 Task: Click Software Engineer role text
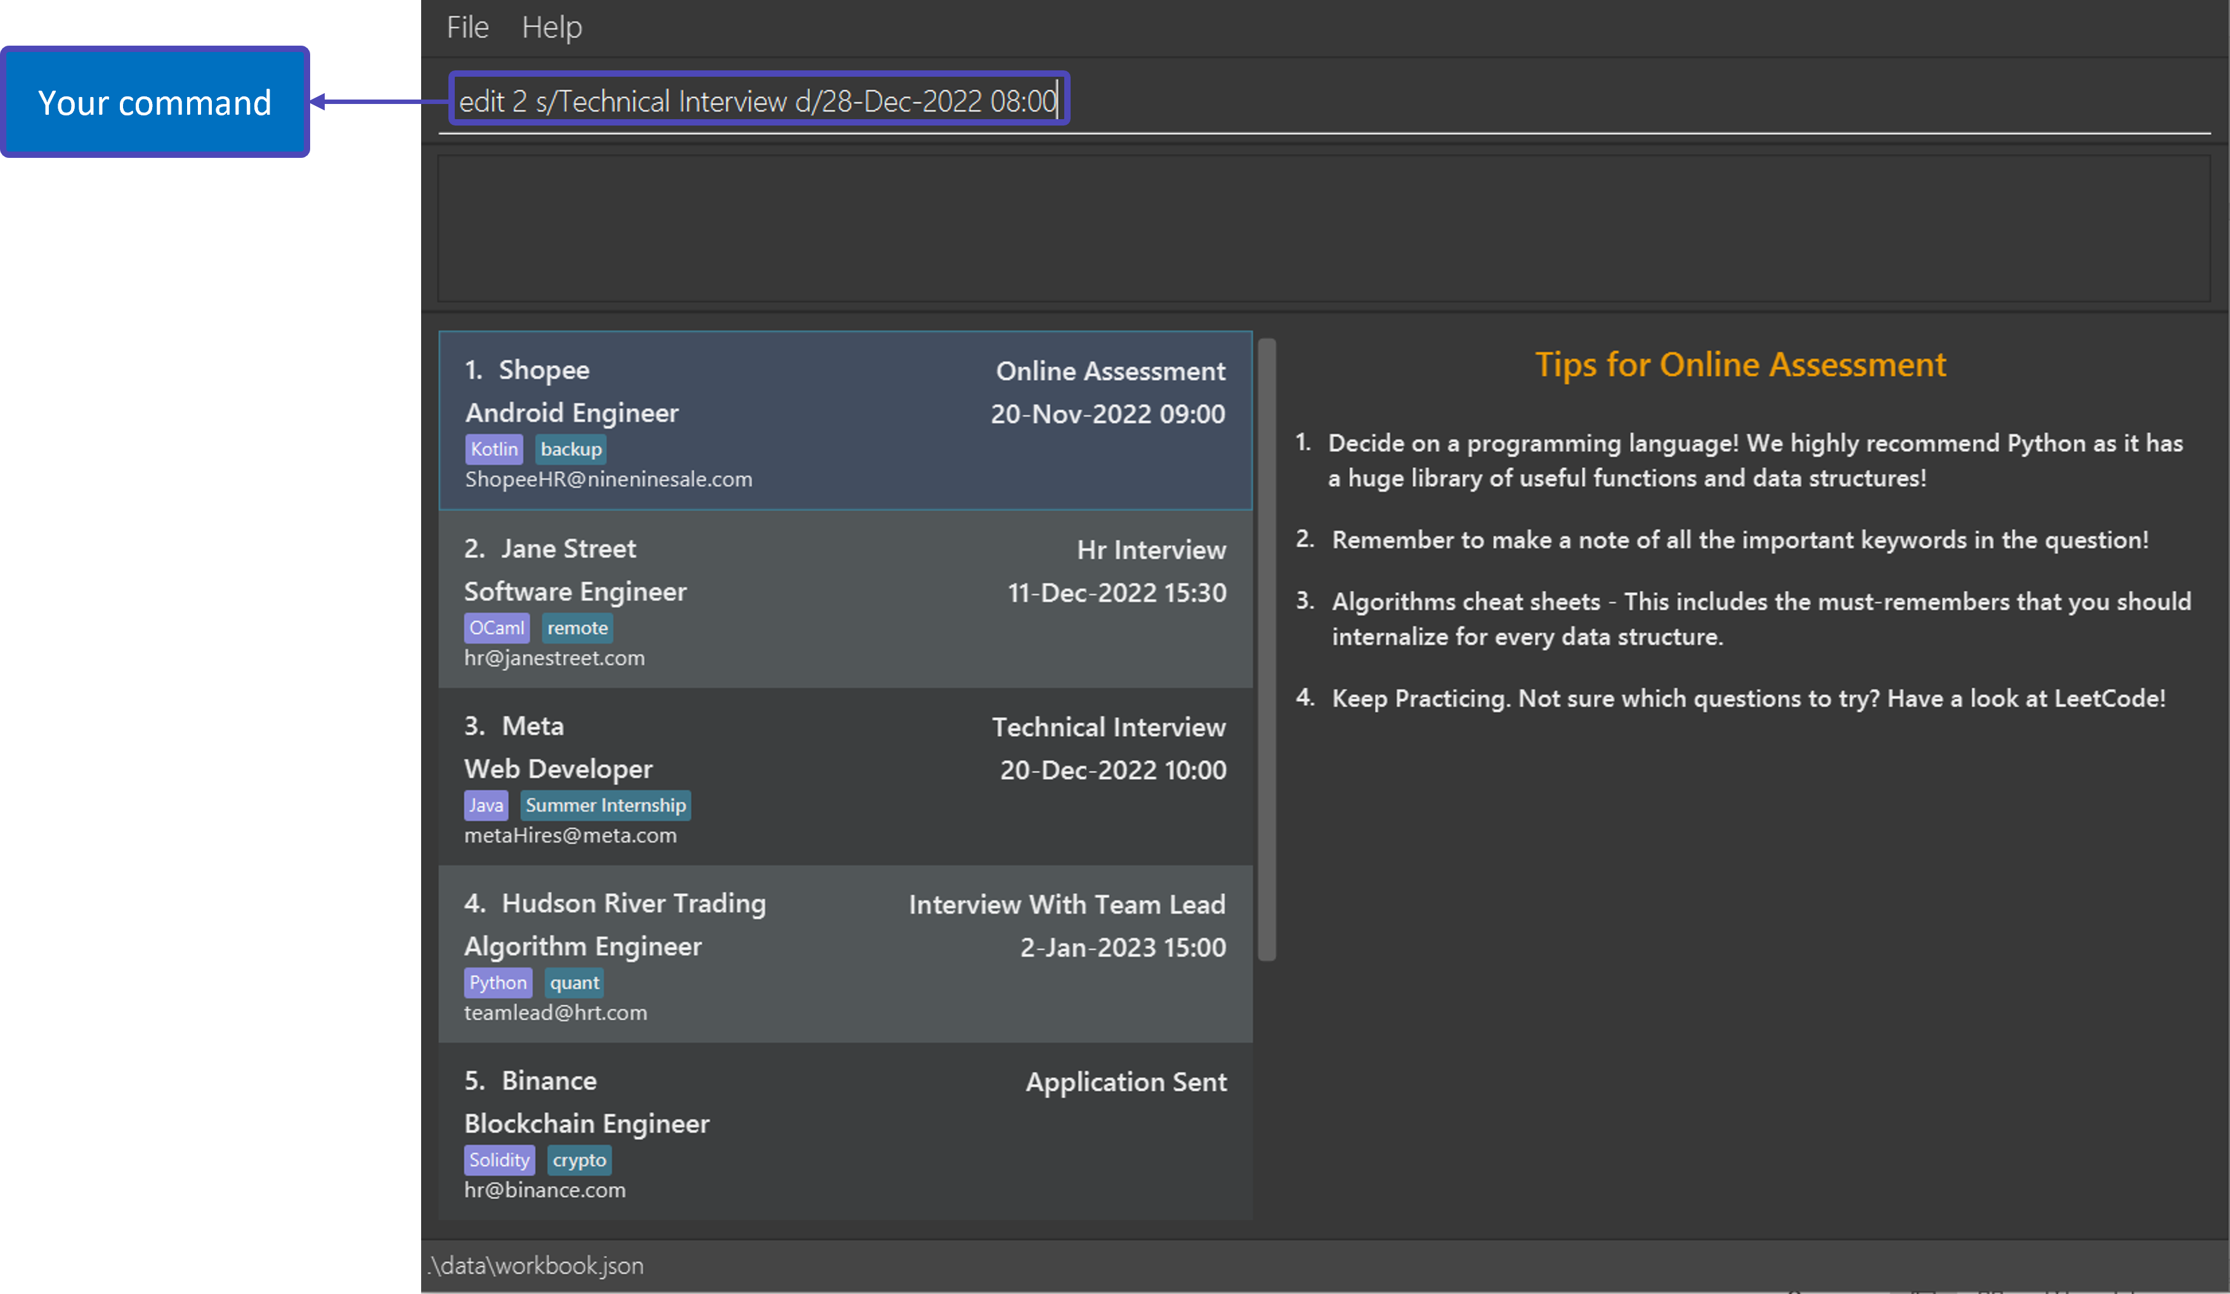coord(575,592)
